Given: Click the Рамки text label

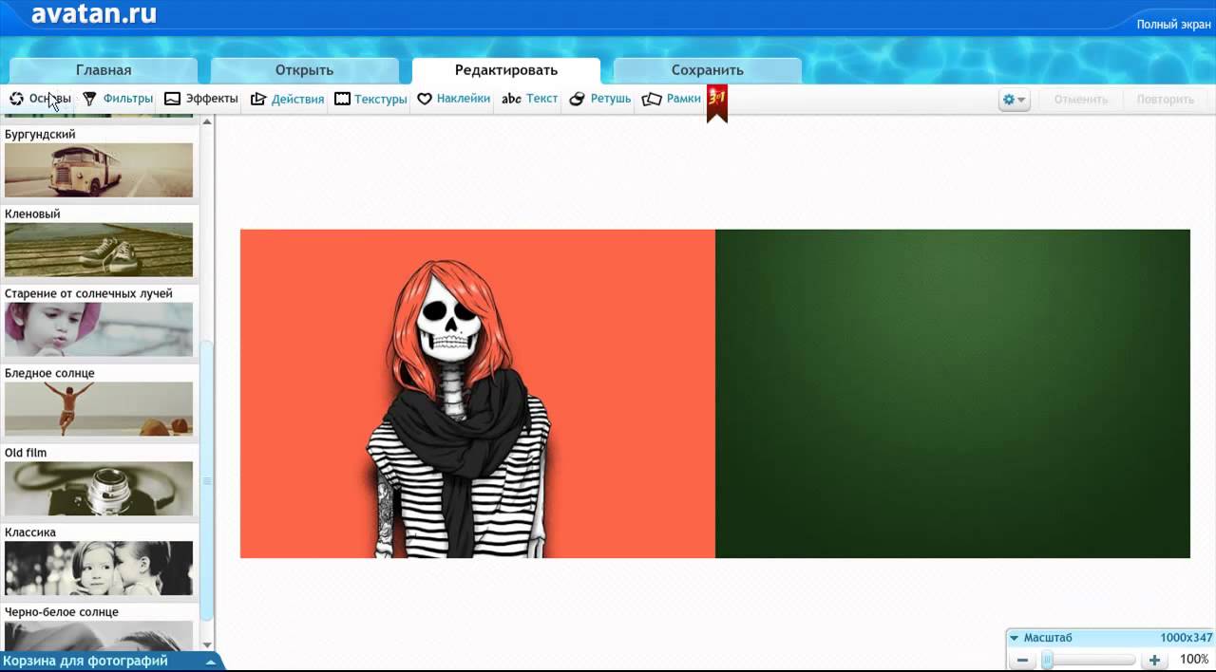Looking at the screenshot, I should (684, 99).
